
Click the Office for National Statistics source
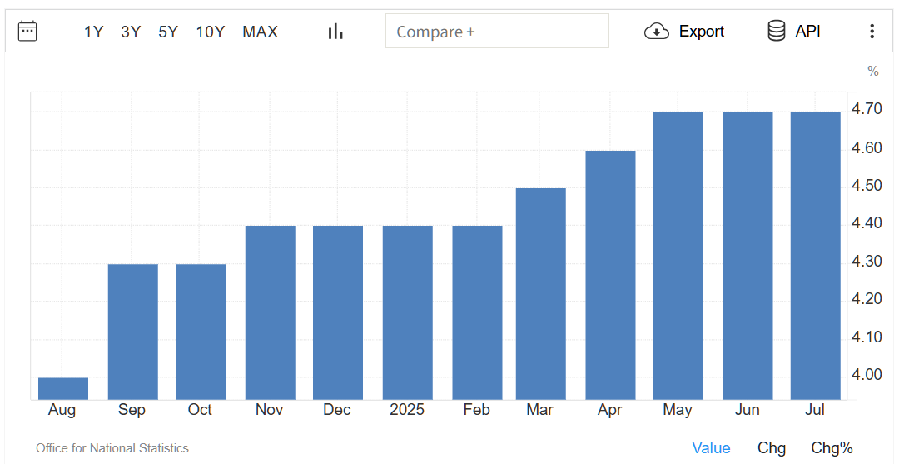pos(112,448)
